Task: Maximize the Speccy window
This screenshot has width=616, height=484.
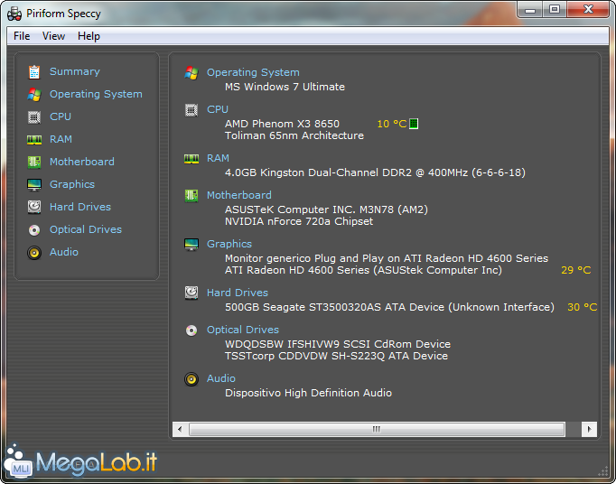Action: click(555, 9)
